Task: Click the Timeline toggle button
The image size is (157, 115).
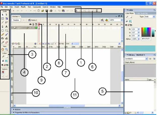Action: point(16,20)
